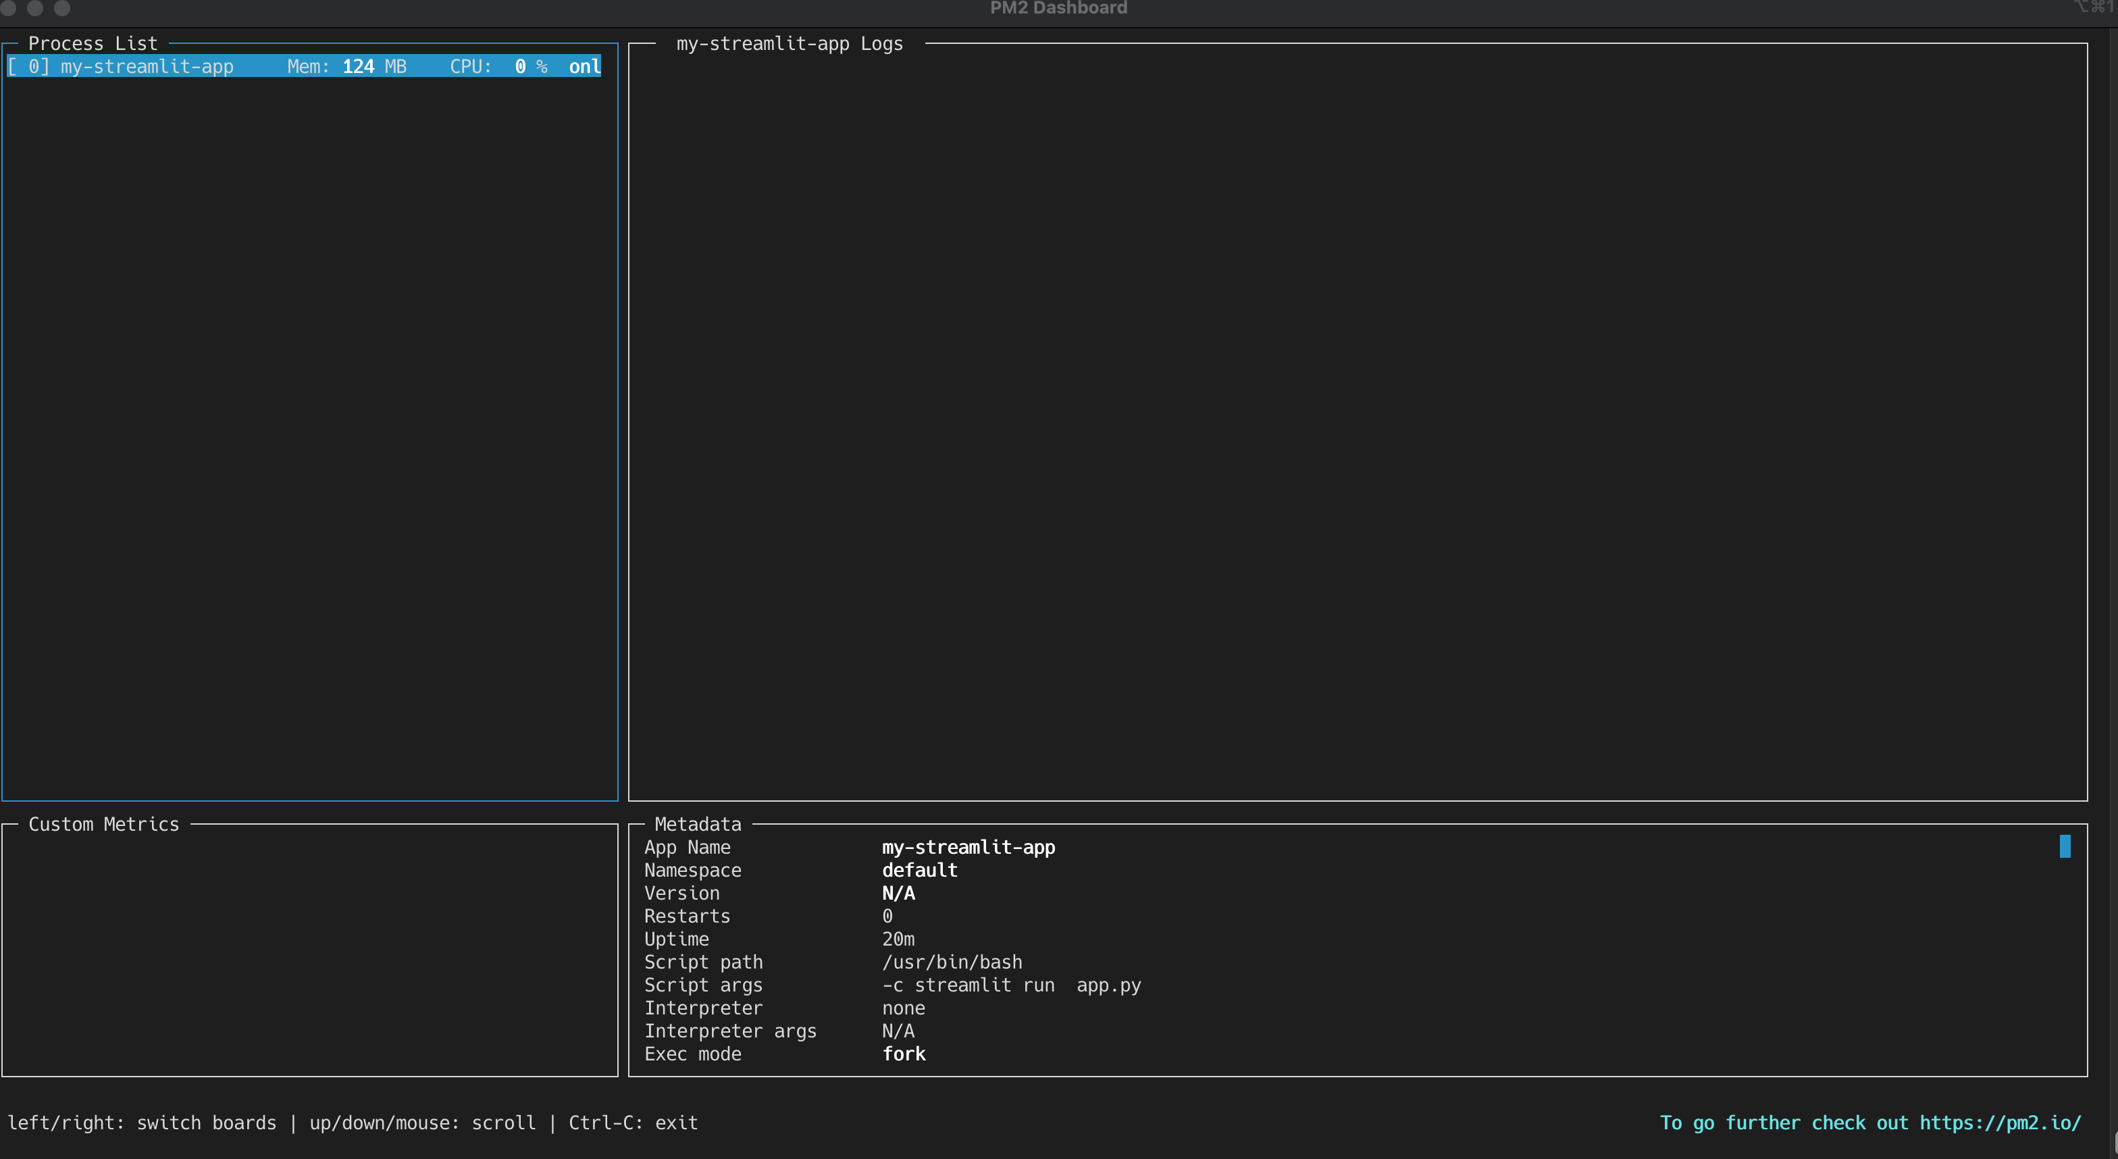
Task: Click the Ctrl-C: exit hint text
Action: pyautogui.click(x=633, y=1123)
